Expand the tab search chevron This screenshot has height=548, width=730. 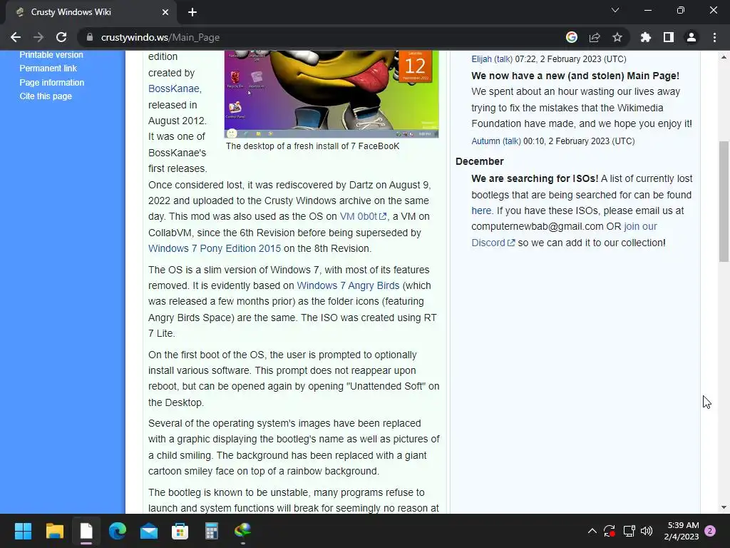[615, 10]
